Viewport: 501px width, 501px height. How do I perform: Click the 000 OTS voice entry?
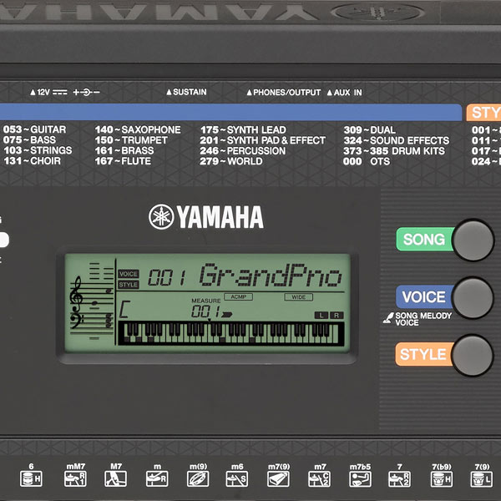367,161
